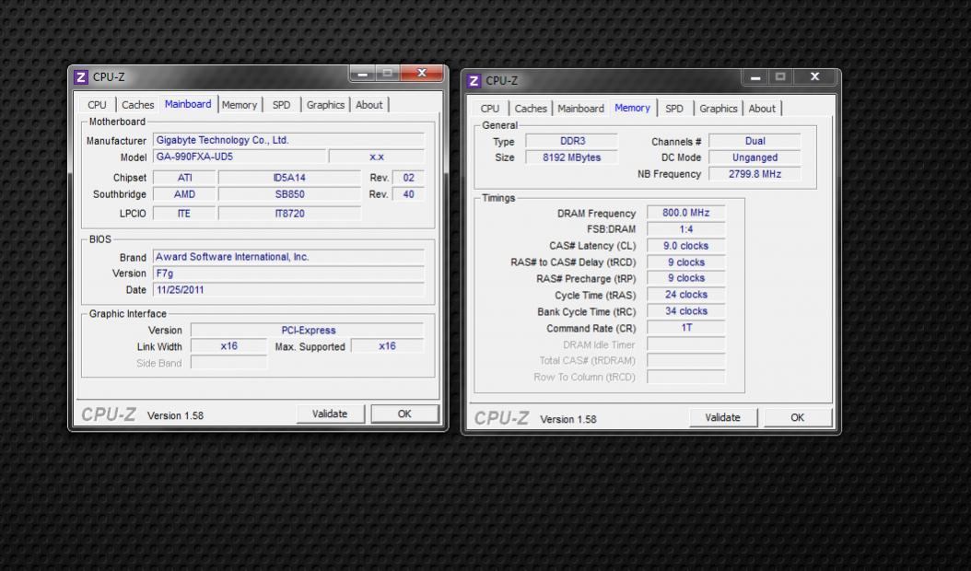Open Graphics tab in left CPU-Z window
The height and width of the screenshot is (571, 971).
pyautogui.click(x=325, y=105)
